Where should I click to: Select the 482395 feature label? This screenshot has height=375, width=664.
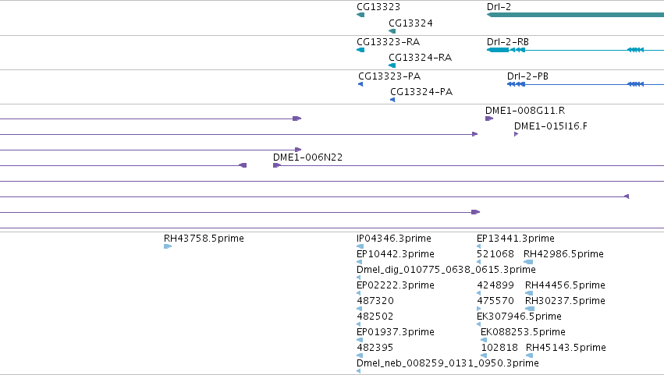[375, 348]
